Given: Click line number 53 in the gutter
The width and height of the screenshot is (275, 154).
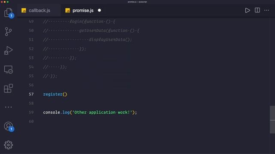Looking at the screenshot, I should (x=31, y=58).
